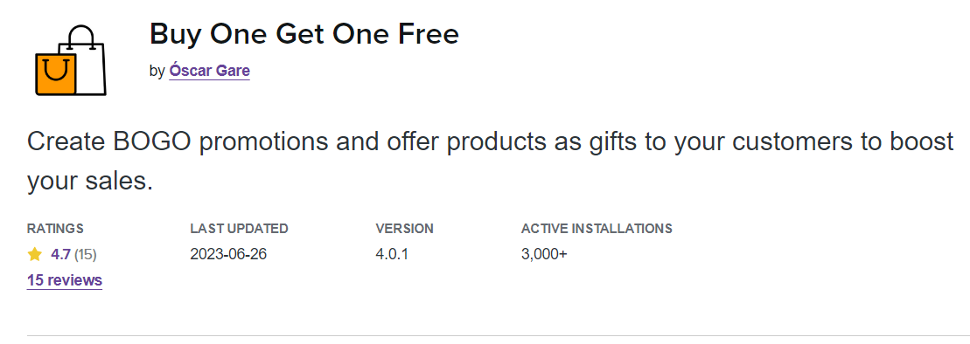
Task: Click the RATINGS column label
Action: 55,229
